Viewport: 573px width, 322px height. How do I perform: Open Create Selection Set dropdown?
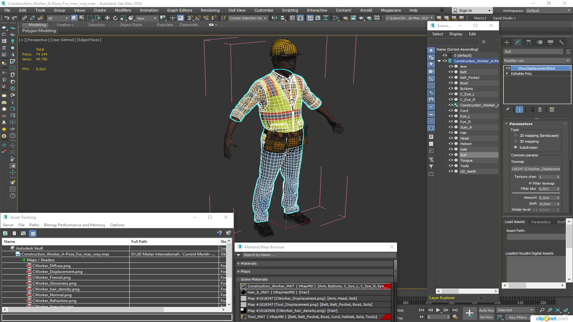(248, 18)
